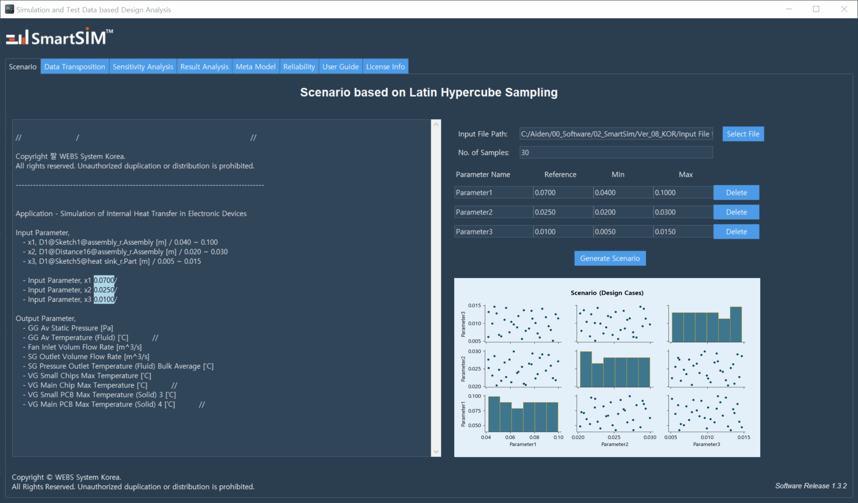
Task: Click the 'Reference' column header
Action: pyautogui.click(x=560, y=174)
